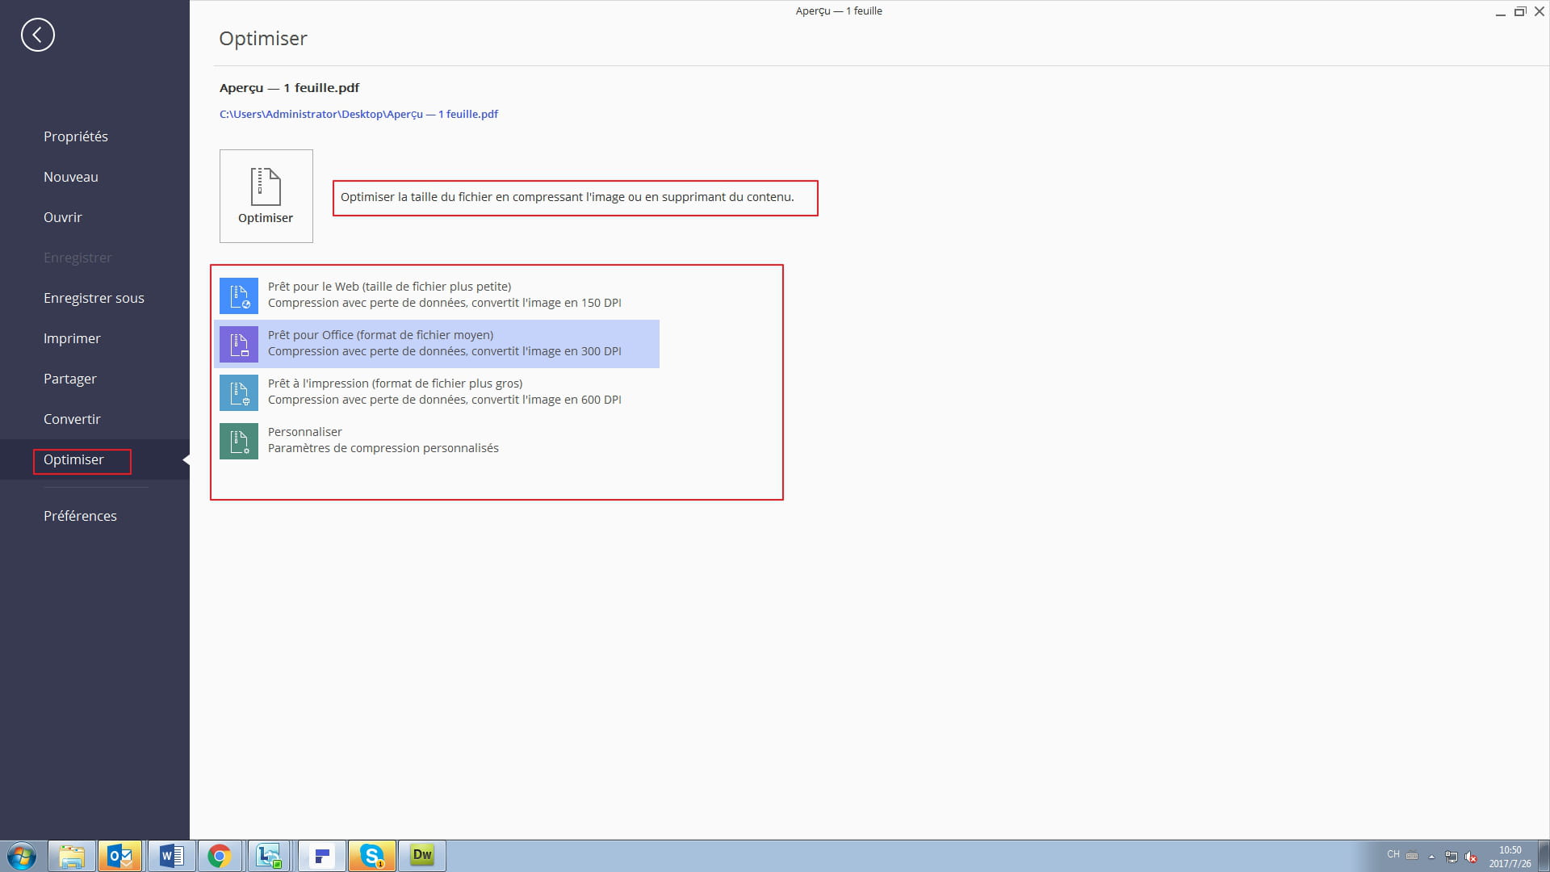Click 'Prêt à l'impression (format de fichier plus gros)'

click(x=395, y=384)
